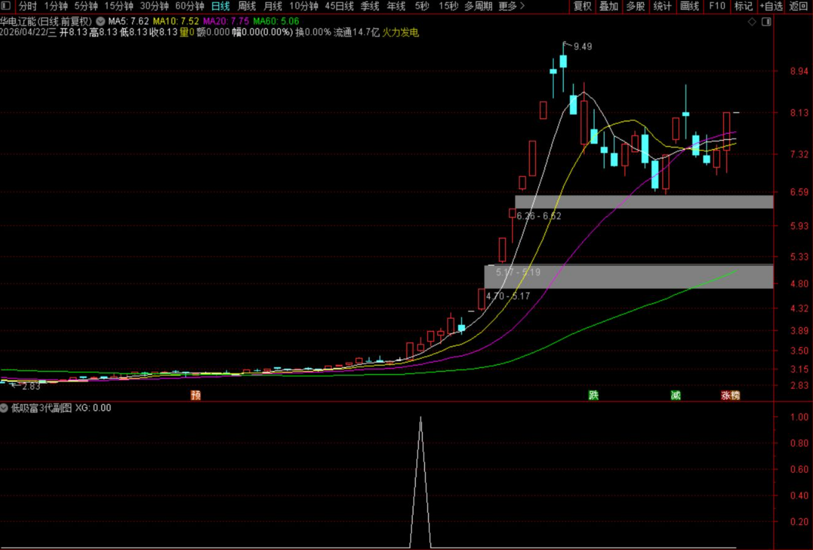The width and height of the screenshot is (813, 550).
Task: Open the main chart indicator dropdown arrow
Action: tap(100, 21)
